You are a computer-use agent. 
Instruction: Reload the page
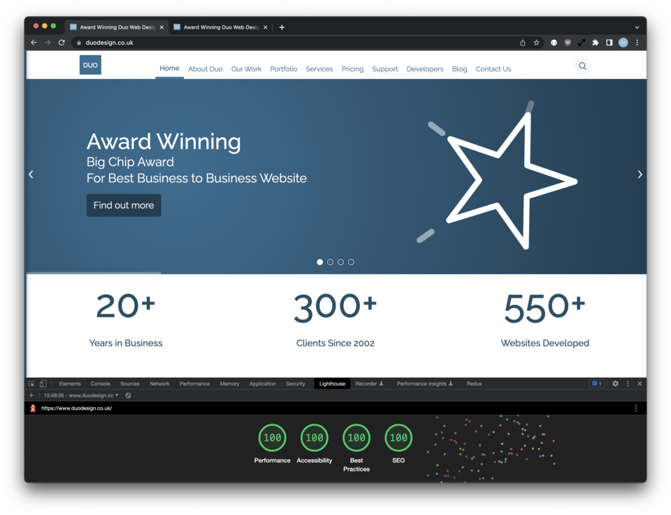click(62, 43)
